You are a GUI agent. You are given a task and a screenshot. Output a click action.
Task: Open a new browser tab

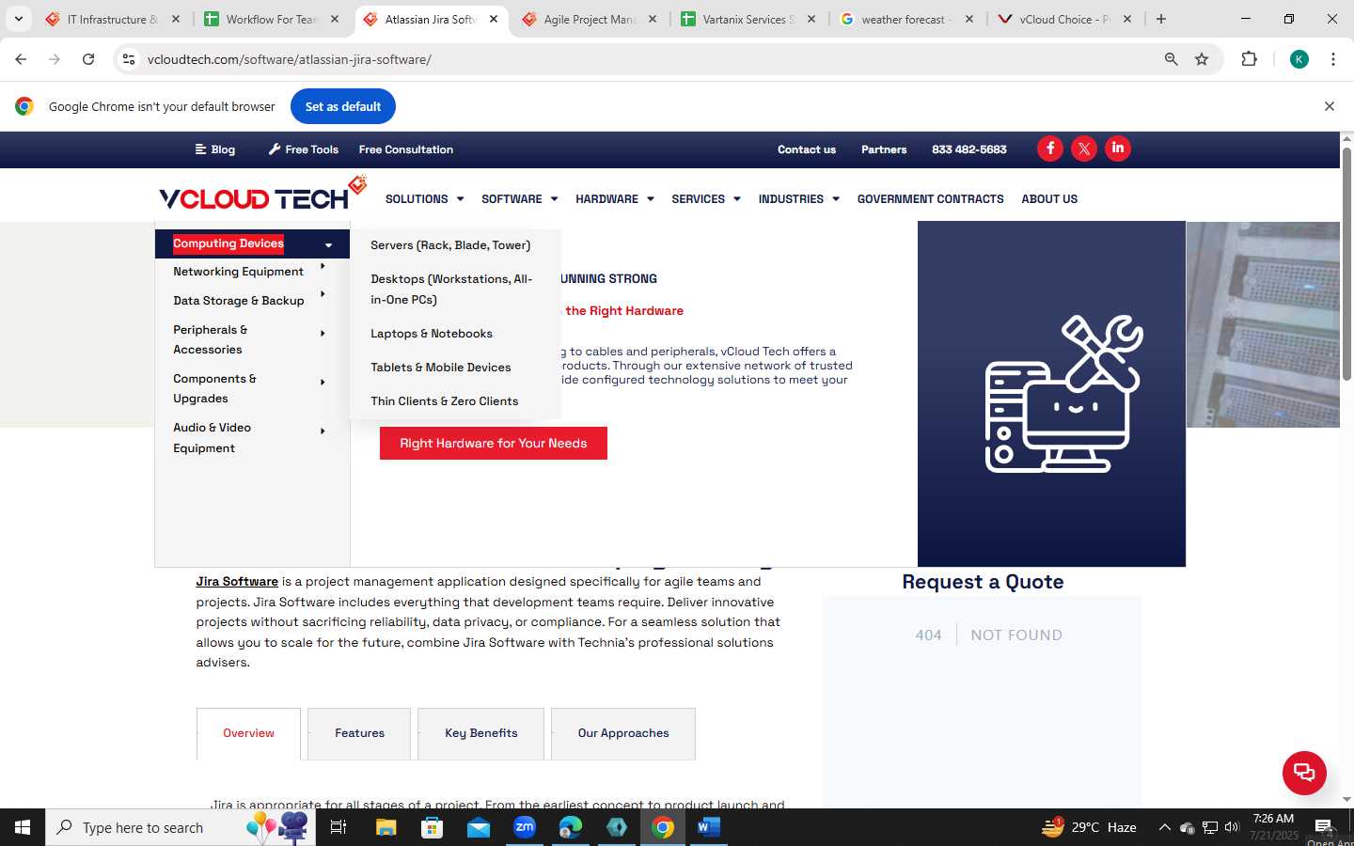coord(1161,19)
